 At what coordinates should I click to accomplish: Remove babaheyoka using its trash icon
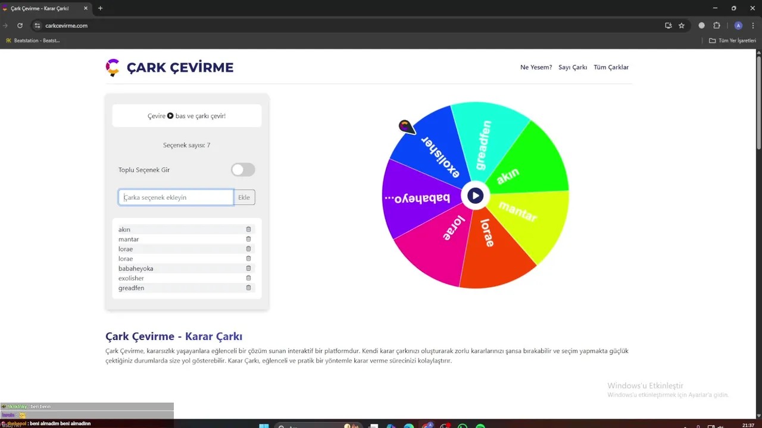coord(248,268)
